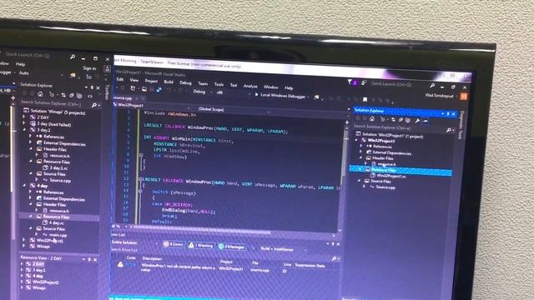Click the Open File icon in the TeamViewer window toolbar

point(144,89)
